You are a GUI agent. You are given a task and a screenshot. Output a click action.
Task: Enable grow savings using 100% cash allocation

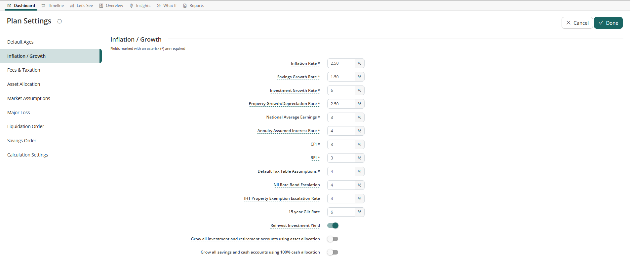[333, 252]
